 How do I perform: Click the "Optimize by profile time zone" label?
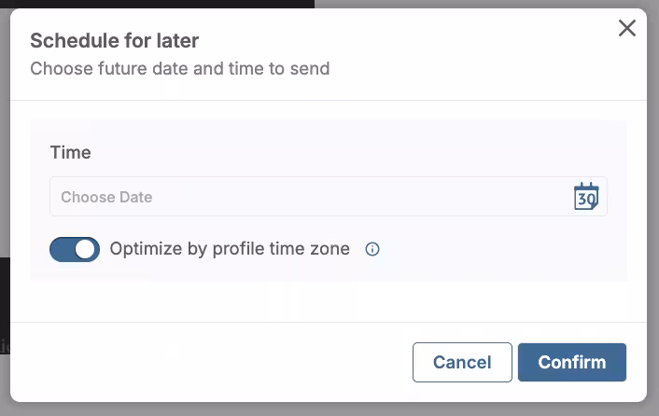click(x=230, y=249)
